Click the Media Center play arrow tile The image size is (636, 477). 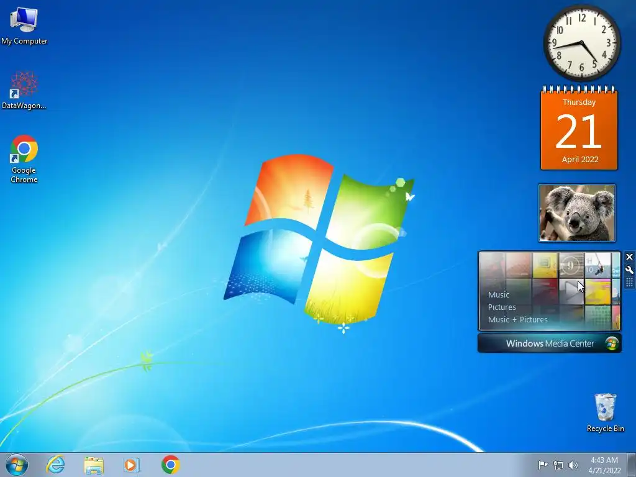click(571, 291)
